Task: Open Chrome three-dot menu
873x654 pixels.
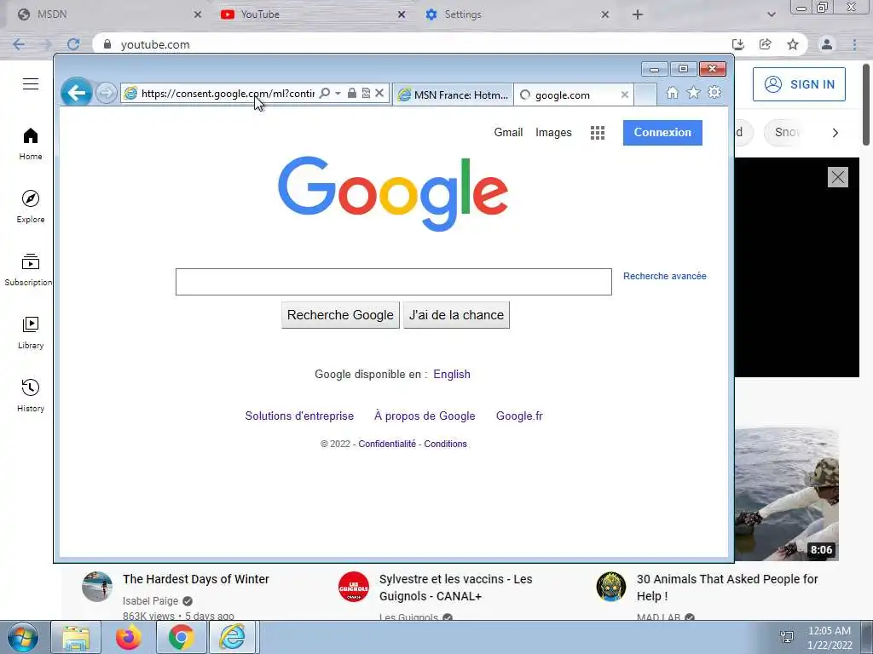Action: pyautogui.click(x=854, y=44)
